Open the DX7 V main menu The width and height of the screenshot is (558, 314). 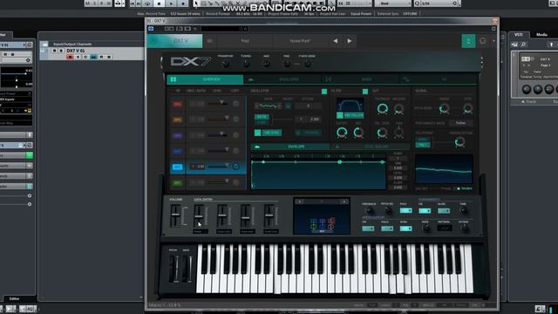tap(174, 41)
